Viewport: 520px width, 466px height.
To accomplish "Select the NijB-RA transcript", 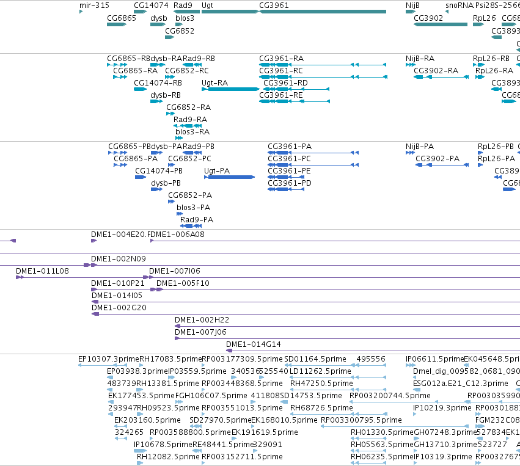I will click(x=420, y=59).
